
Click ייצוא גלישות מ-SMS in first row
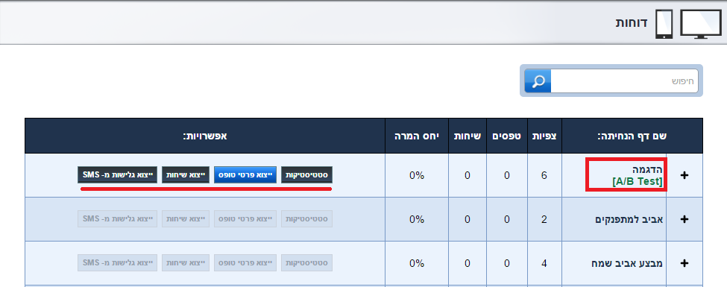tap(117, 174)
